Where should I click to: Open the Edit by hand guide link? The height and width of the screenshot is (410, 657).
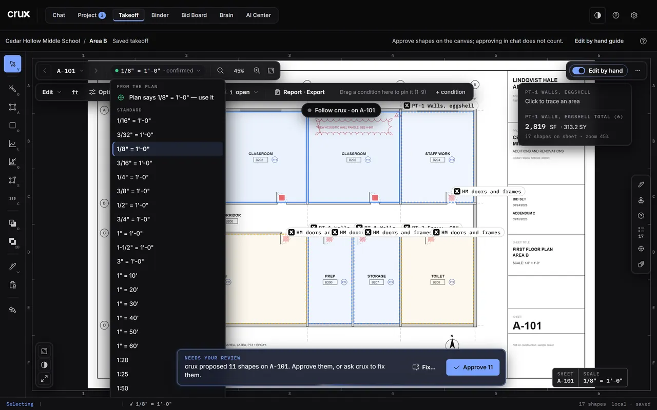click(x=599, y=41)
